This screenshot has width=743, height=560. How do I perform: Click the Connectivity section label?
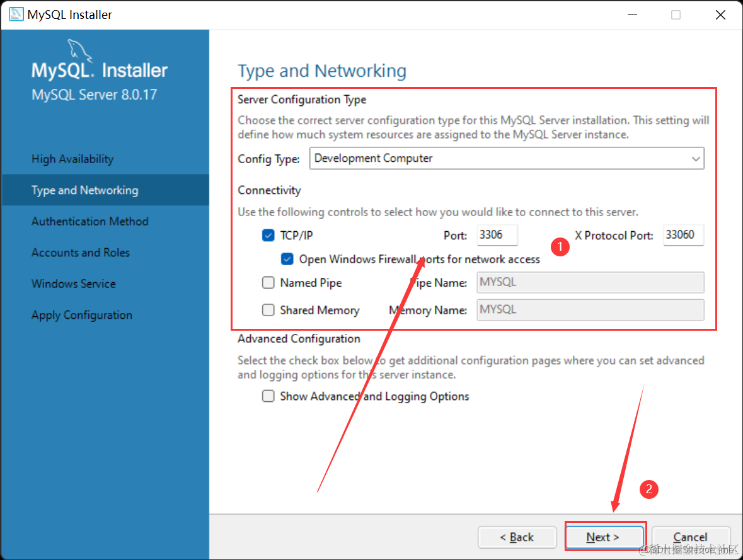point(269,190)
